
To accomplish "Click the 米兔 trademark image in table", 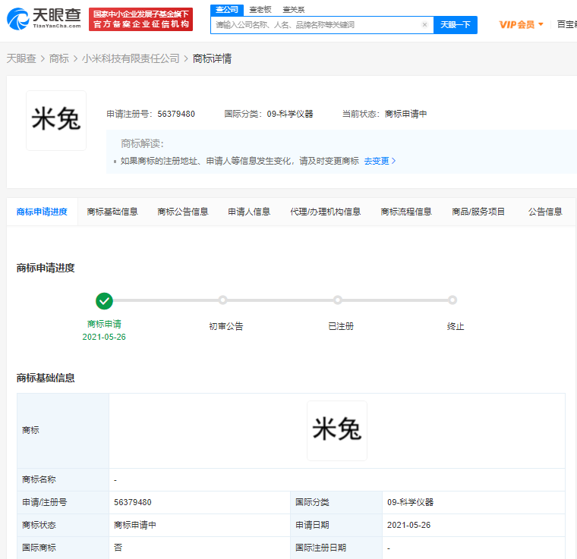I will [337, 431].
